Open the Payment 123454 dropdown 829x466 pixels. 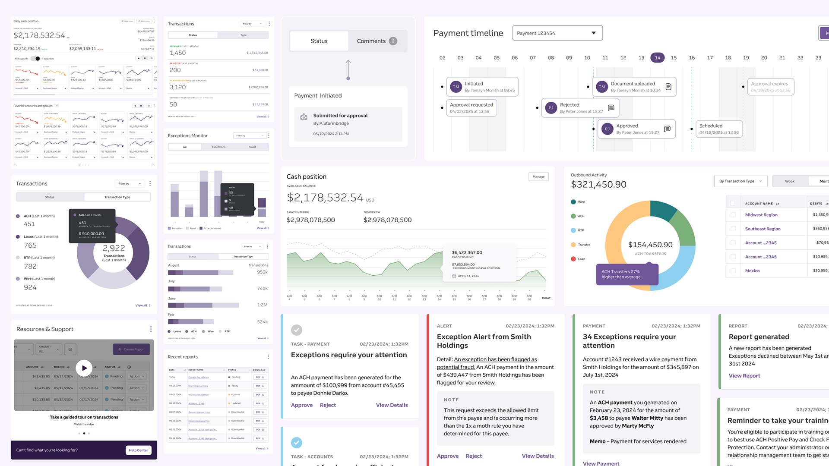(557, 33)
